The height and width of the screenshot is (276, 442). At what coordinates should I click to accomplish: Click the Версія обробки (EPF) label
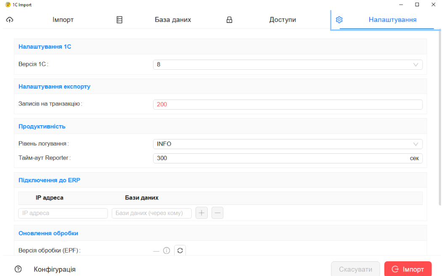[x=49, y=250]
